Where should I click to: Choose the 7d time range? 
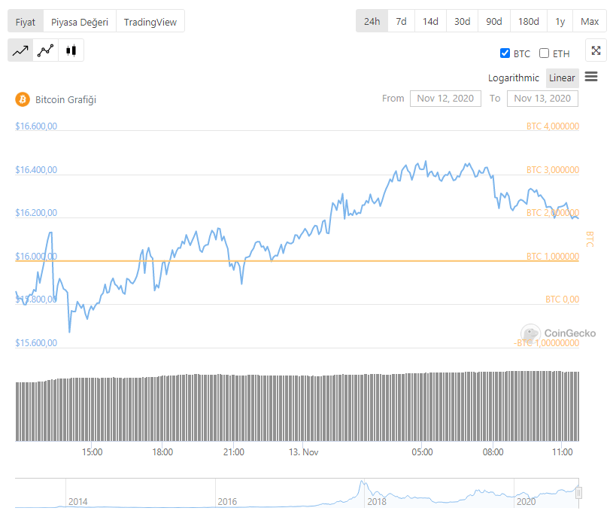[401, 21]
